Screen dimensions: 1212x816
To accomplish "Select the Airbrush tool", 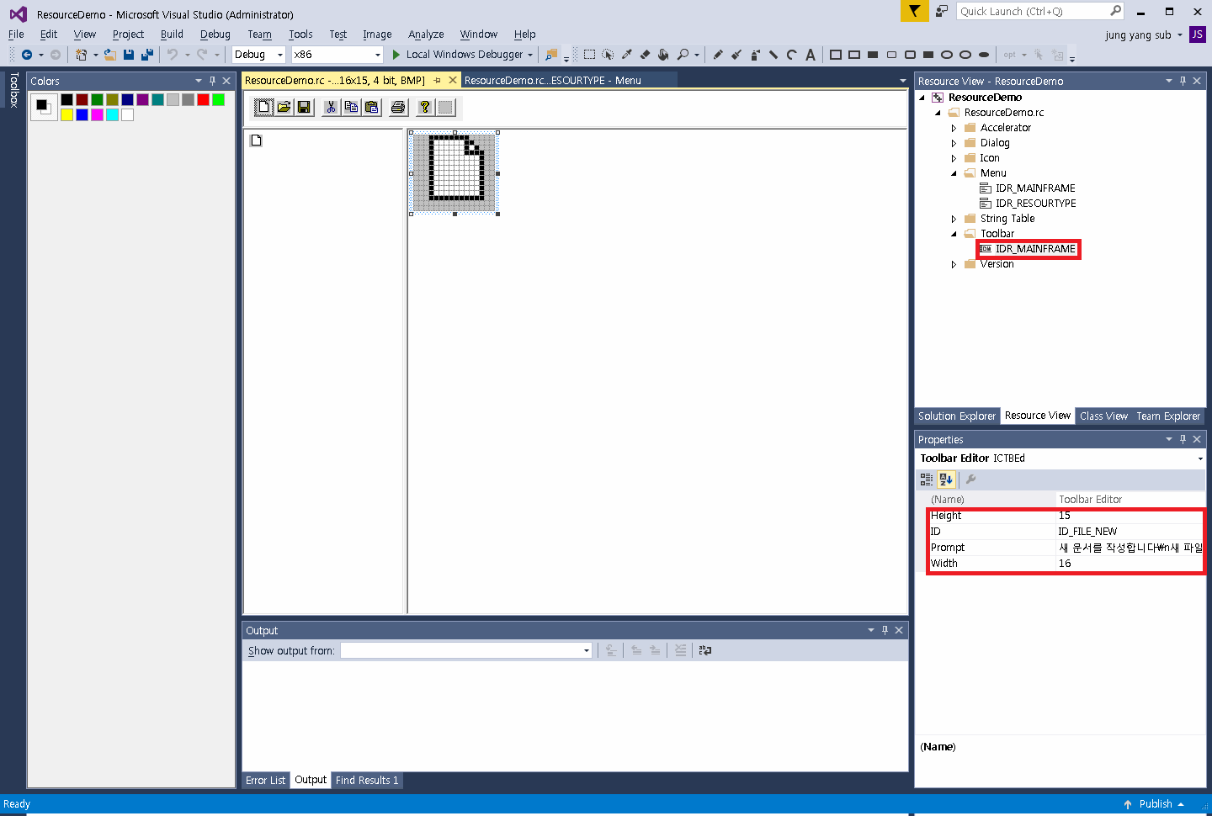I will (x=755, y=55).
